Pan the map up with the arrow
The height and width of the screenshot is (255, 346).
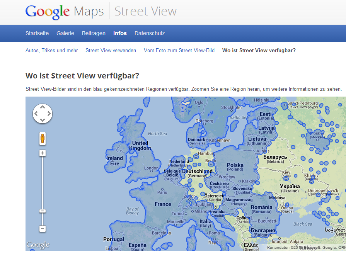(x=43, y=107)
